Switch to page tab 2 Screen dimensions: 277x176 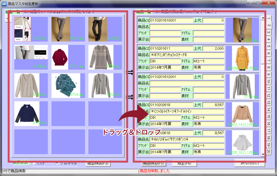tap(269, 26)
